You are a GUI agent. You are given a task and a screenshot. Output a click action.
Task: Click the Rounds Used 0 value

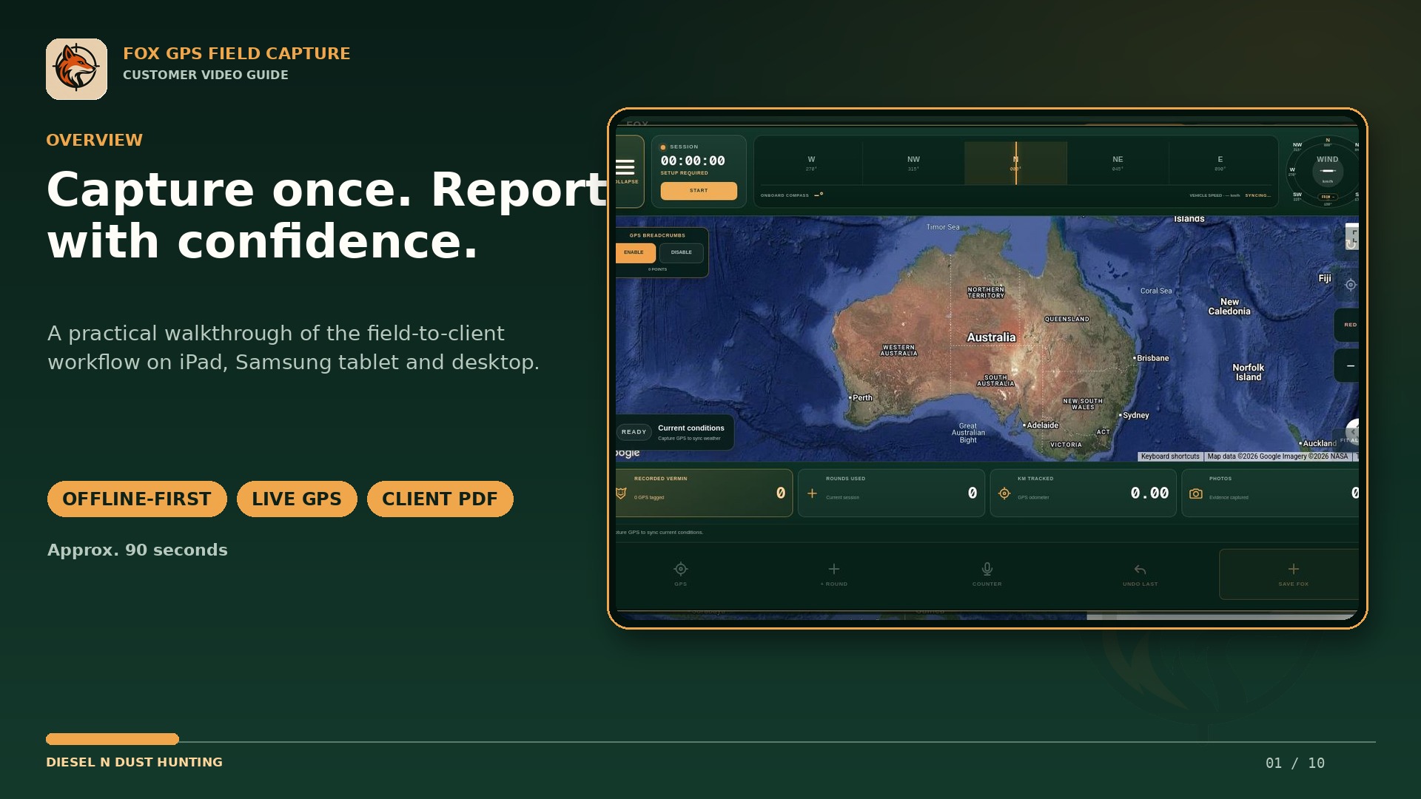coord(972,493)
